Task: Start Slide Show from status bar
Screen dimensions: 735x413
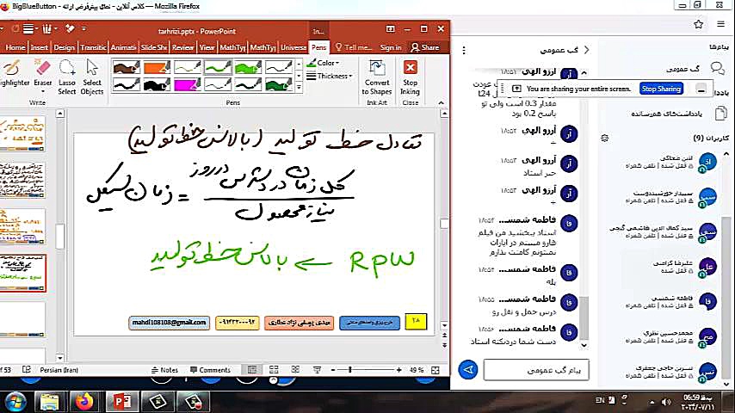Action: click(318, 370)
